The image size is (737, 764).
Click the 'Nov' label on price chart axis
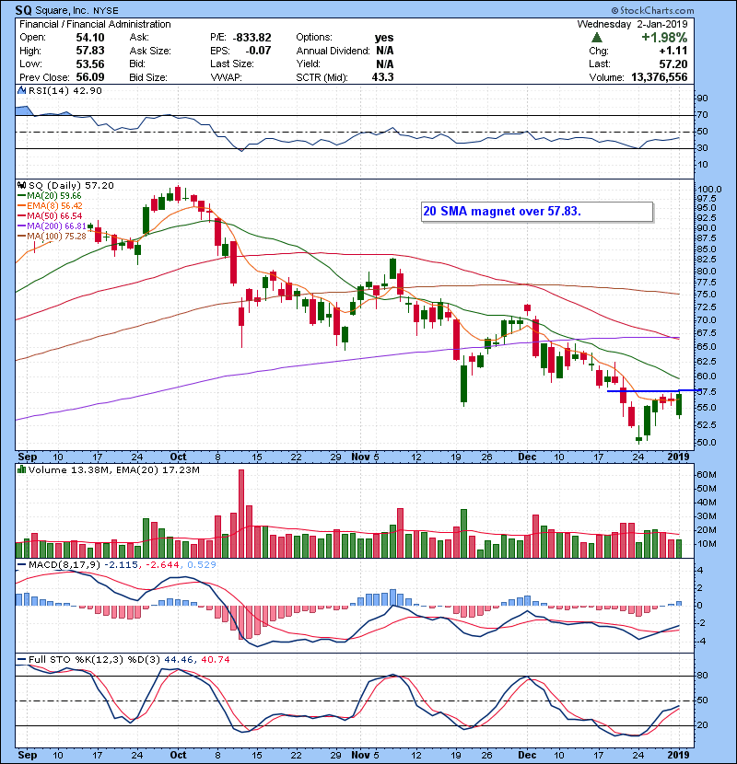(x=360, y=457)
